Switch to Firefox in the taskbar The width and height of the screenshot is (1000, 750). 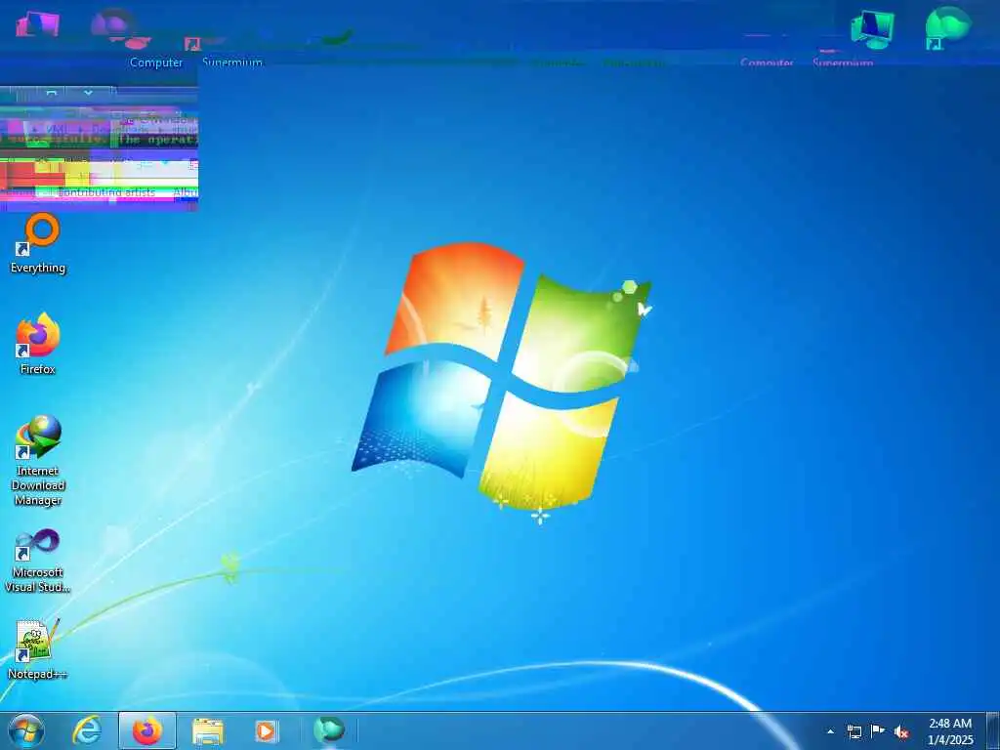click(147, 730)
